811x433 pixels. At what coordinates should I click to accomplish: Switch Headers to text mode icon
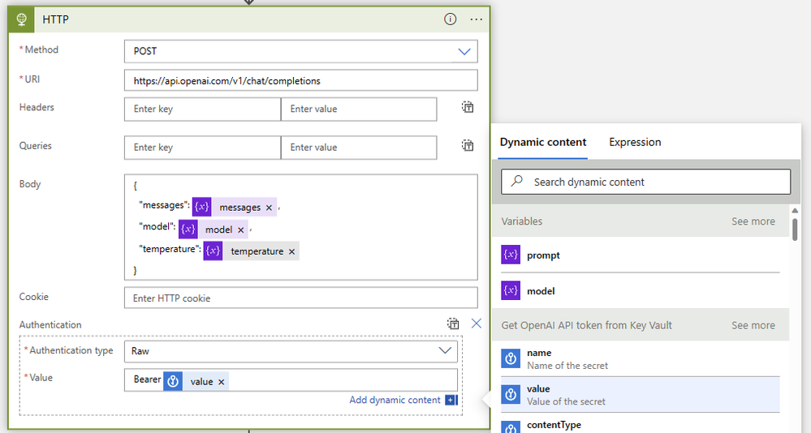(x=467, y=107)
